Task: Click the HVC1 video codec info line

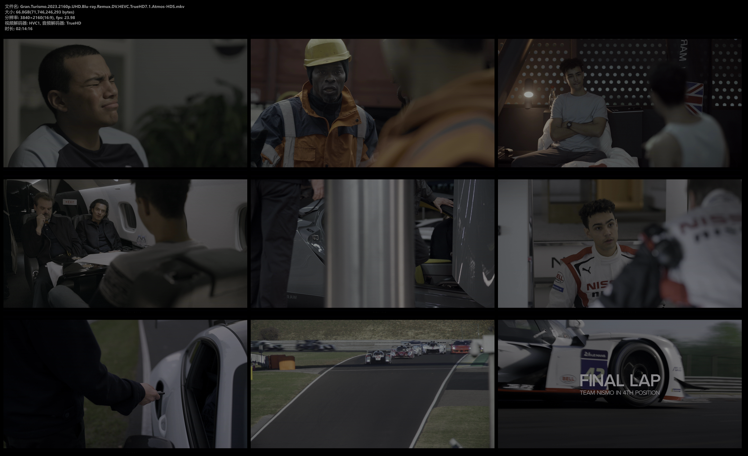Action: point(43,23)
